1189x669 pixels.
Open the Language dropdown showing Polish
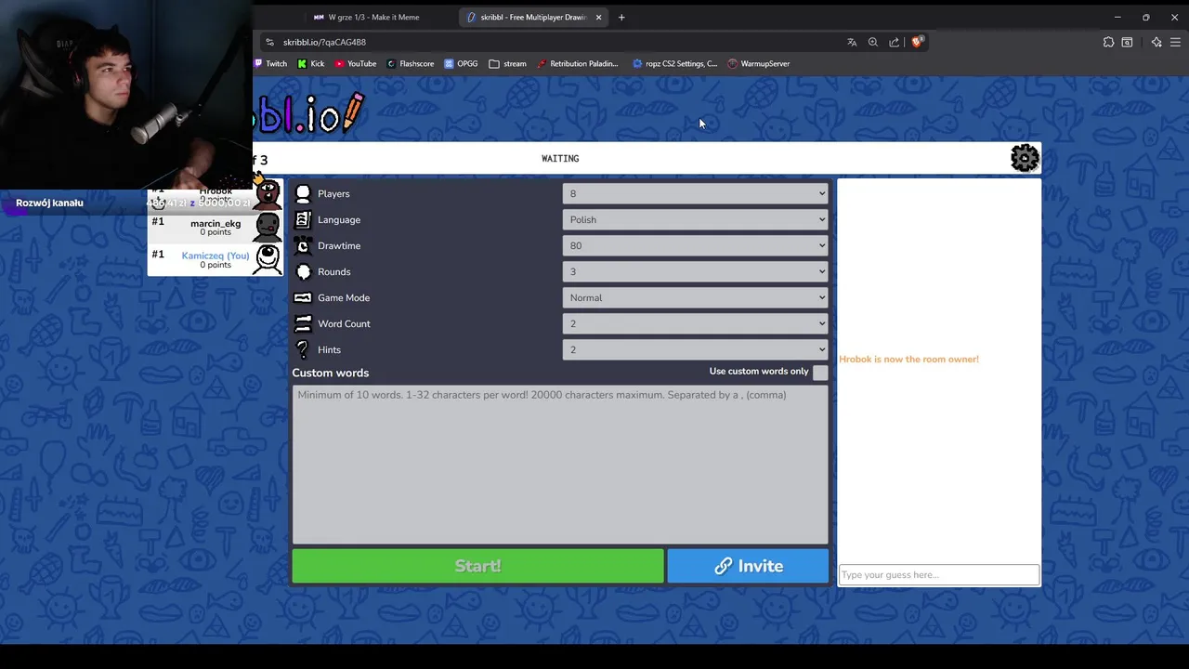[695, 219]
